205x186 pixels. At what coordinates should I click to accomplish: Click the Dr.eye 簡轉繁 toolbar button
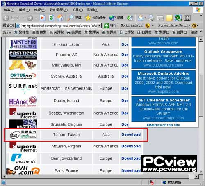39,32
